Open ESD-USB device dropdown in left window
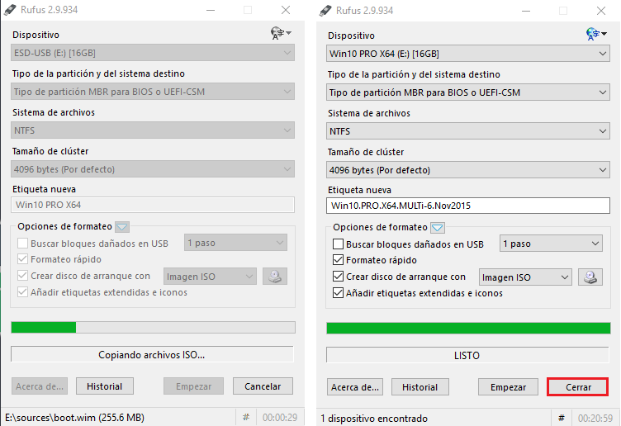This screenshot has height=426, width=621. [153, 53]
